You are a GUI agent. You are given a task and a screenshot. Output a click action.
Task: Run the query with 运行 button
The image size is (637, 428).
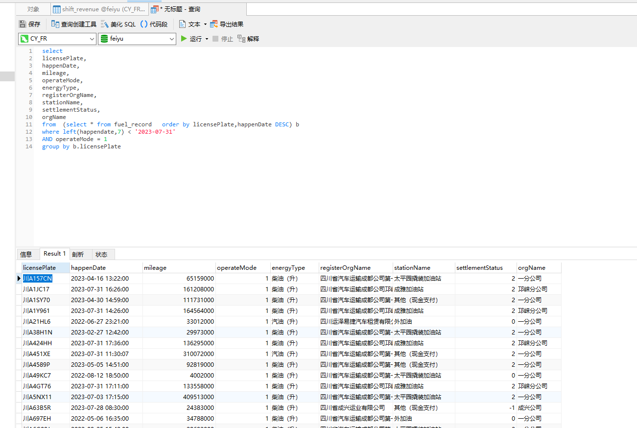click(x=191, y=39)
